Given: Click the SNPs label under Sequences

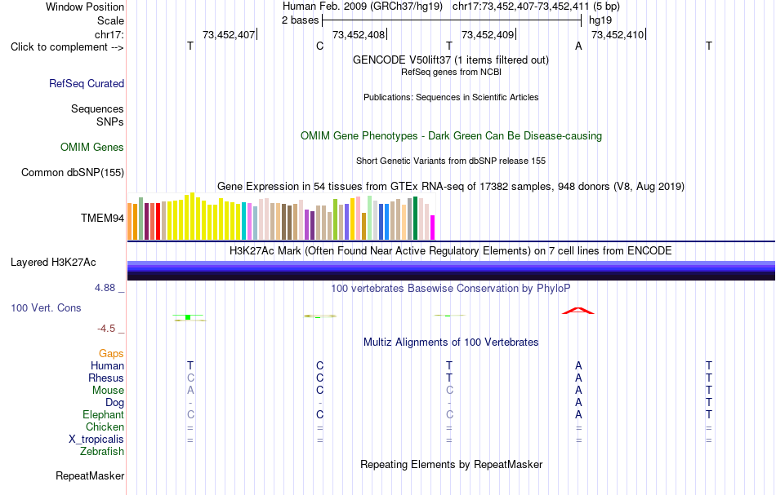Looking at the screenshot, I should click(x=110, y=122).
